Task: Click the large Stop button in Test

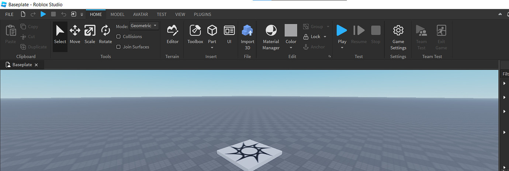Action: 375,35
